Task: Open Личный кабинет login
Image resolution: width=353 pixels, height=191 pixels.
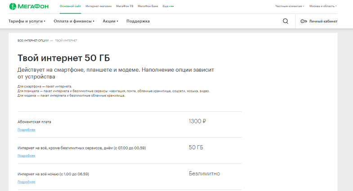Action: [x=322, y=21]
